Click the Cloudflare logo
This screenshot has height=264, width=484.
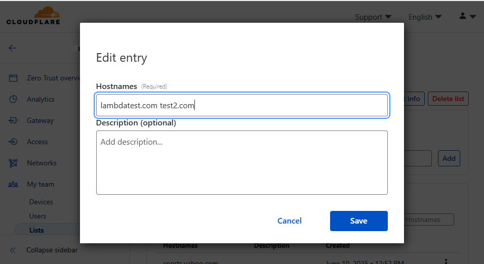click(x=33, y=16)
